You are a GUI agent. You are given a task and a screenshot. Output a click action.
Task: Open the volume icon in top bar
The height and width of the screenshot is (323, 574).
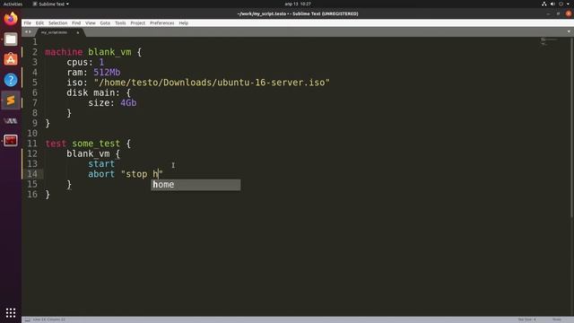point(552,4)
